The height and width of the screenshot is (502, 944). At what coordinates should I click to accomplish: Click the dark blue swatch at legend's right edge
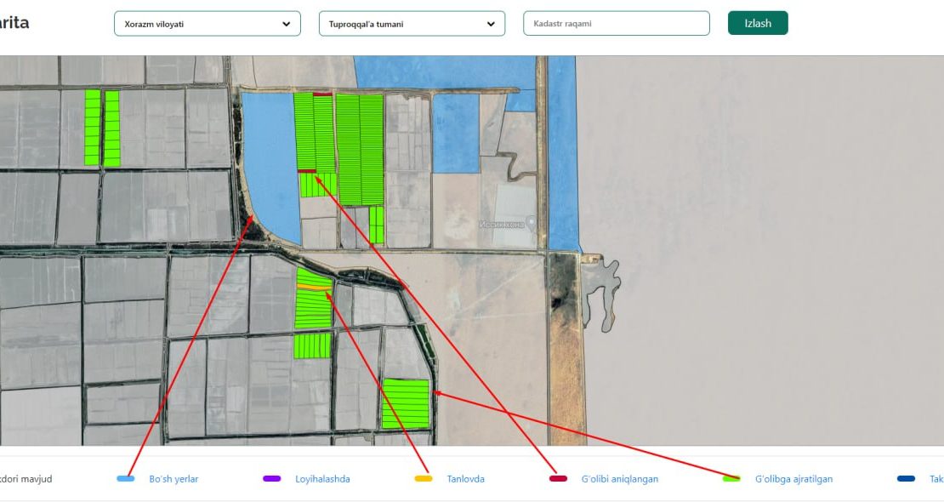pos(906,479)
